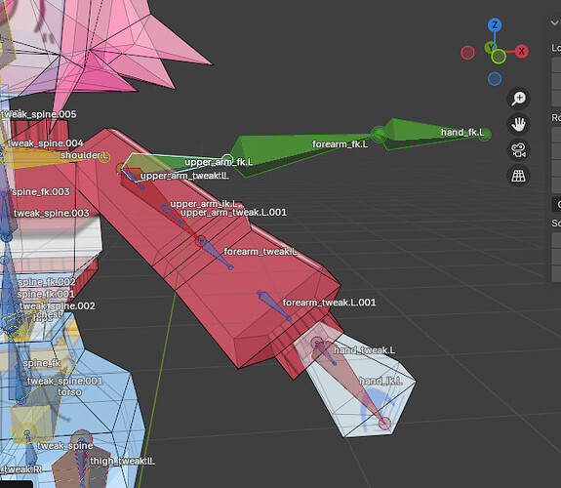This screenshot has width=561, height=488.
Task: Select the upper_arm_tweak.L.001 label
Action: coord(233,213)
